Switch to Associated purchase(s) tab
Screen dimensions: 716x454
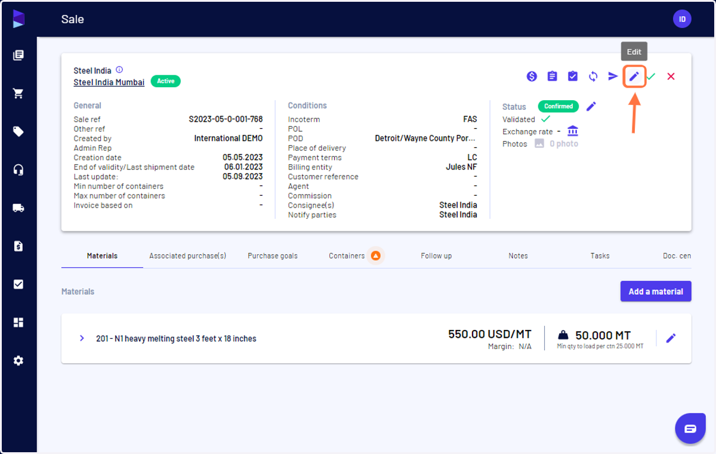click(188, 255)
